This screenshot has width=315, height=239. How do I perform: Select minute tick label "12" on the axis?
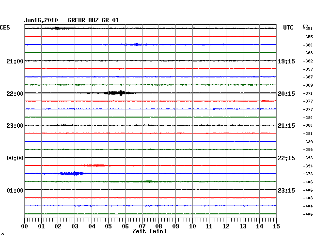(x=226, y=226)
